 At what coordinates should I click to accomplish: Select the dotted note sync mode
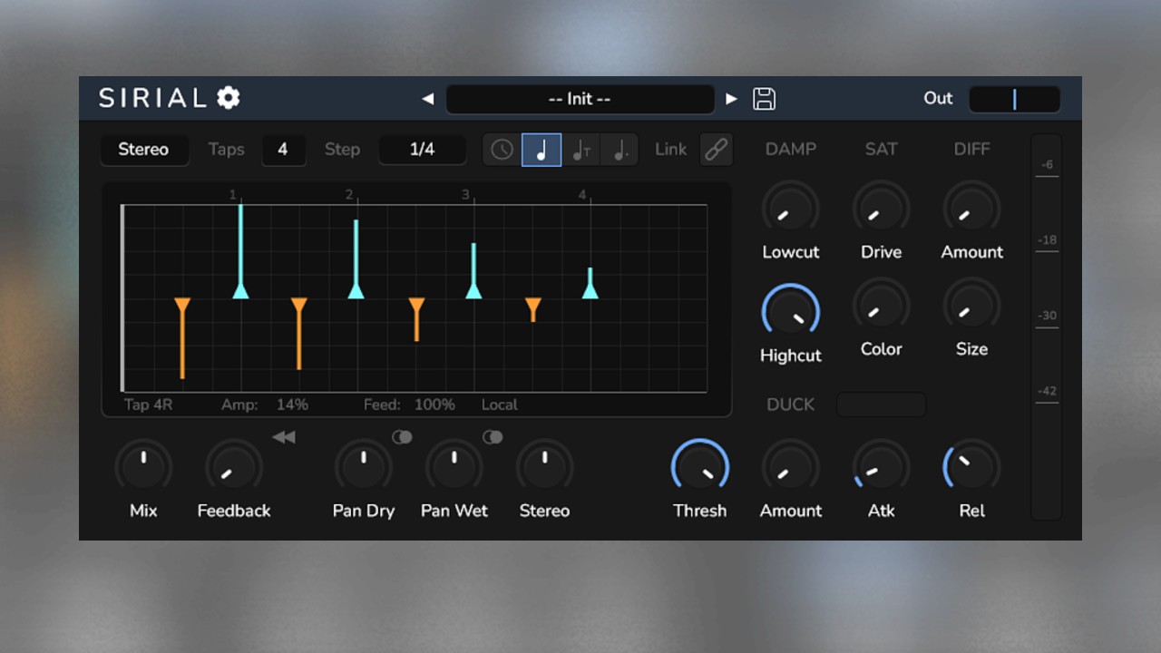[620, 150]
